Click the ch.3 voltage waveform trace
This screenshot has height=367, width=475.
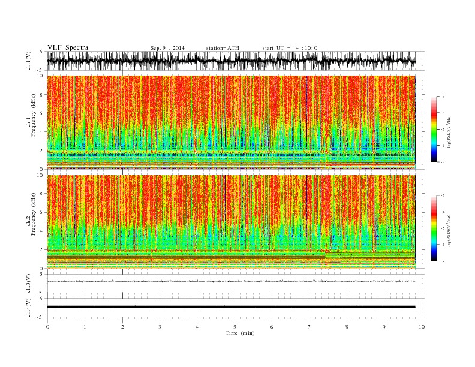232,281
